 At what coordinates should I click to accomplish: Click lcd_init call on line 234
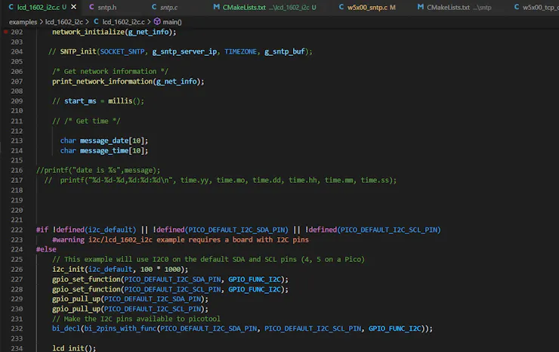point(74,348)
